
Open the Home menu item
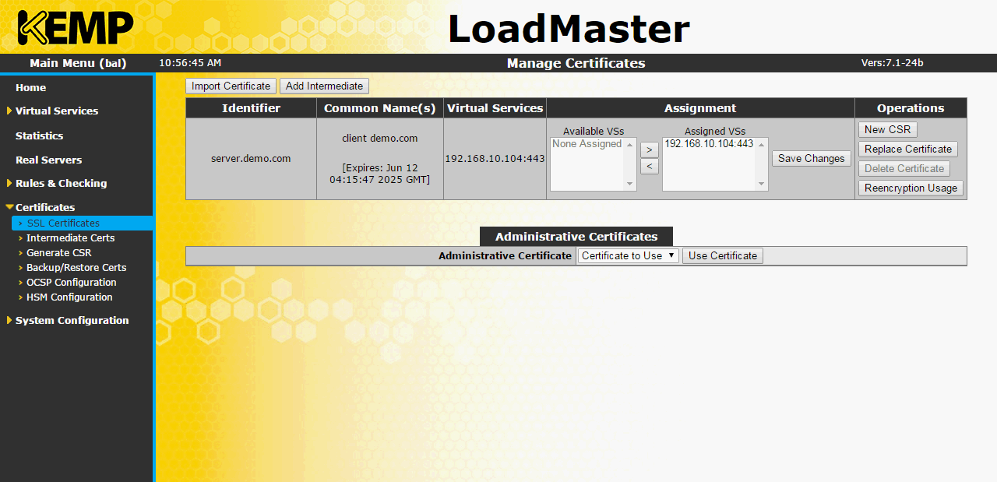pos(30,87)
